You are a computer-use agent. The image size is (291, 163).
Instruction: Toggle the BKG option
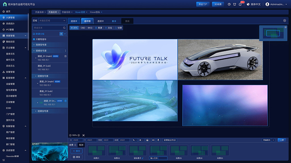(90, 28)
